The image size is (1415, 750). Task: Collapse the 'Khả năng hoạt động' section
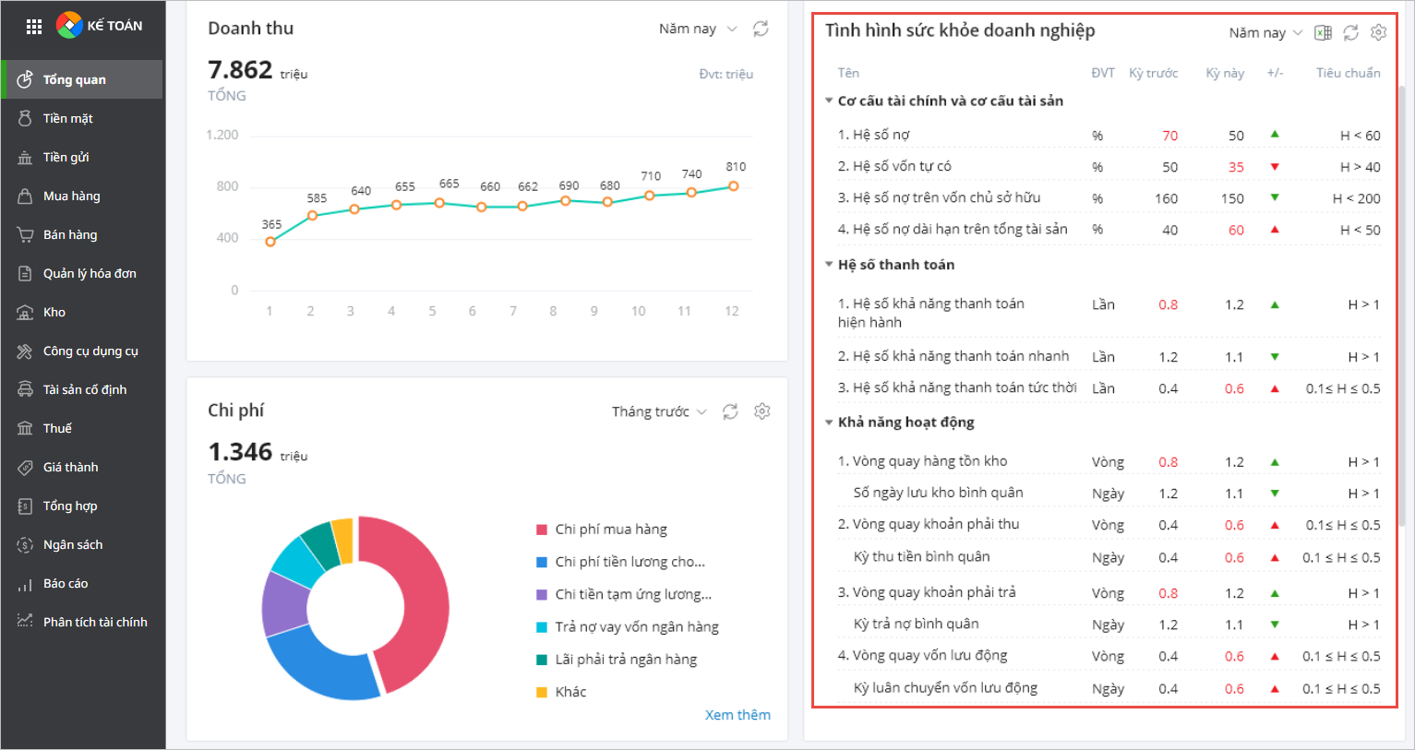[x=829, y=423]
